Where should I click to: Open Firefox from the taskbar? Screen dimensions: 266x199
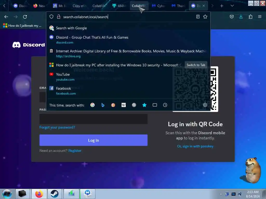click(39, 194)
